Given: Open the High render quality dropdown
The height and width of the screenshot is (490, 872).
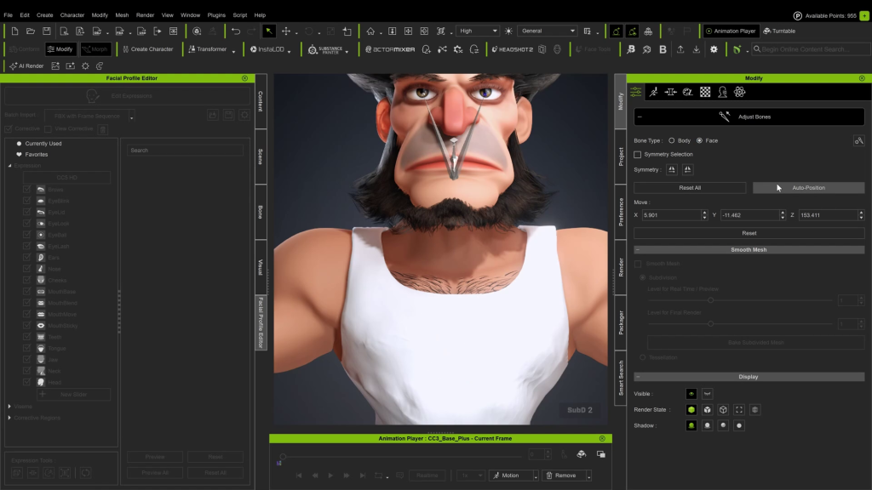Looking at the screenshot, I should click(477, 31).
